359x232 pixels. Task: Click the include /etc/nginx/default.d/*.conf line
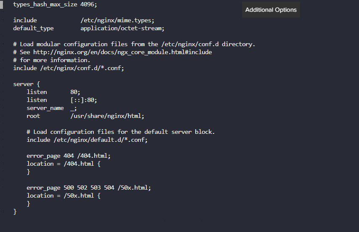[x=87, y=140]
